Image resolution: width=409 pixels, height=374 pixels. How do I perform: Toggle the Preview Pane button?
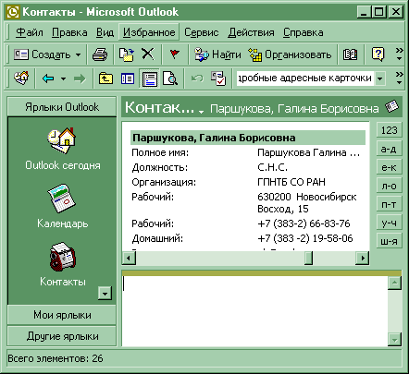[150, 78]
